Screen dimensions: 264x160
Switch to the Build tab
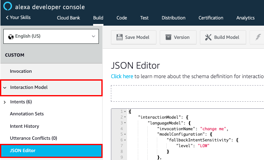point(98,18)
